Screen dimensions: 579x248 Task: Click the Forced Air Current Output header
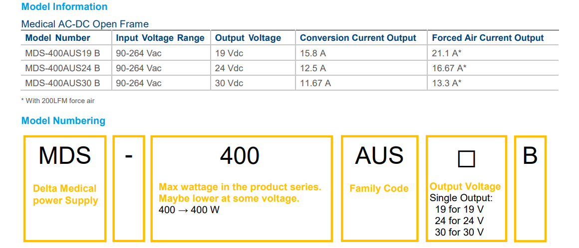click(488, 38)
